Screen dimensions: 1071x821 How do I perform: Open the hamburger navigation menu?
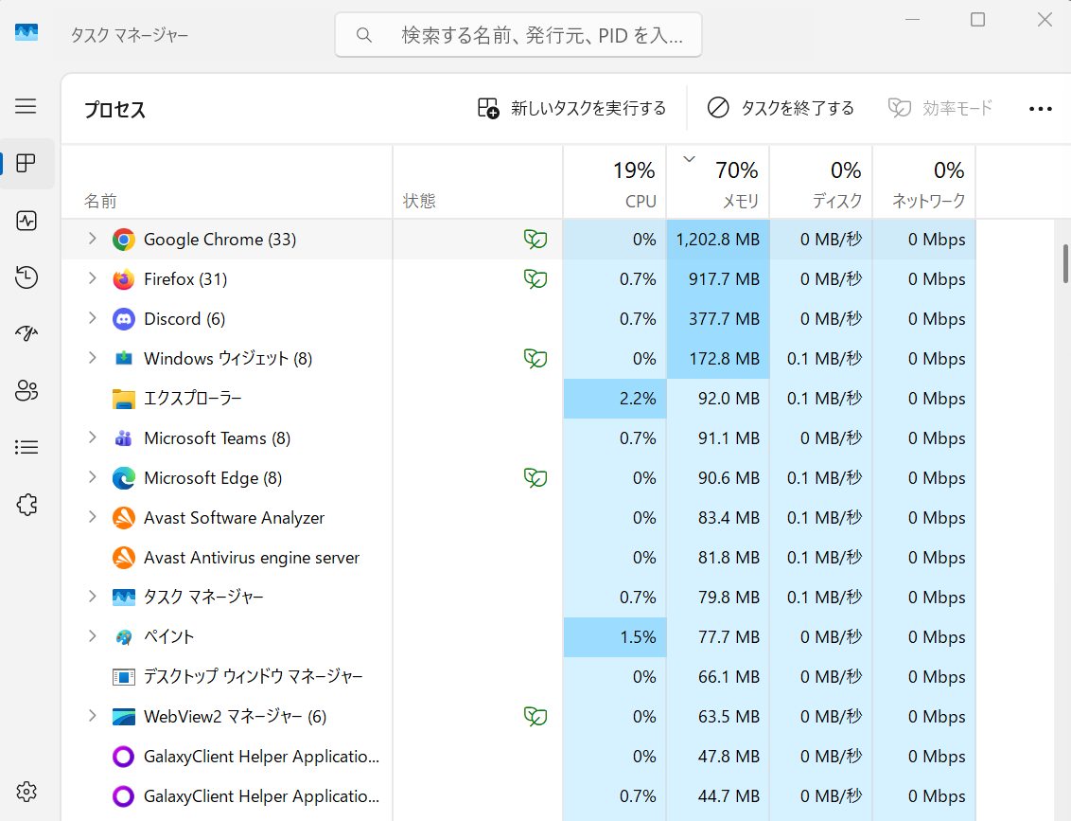(x=26, y=106)
